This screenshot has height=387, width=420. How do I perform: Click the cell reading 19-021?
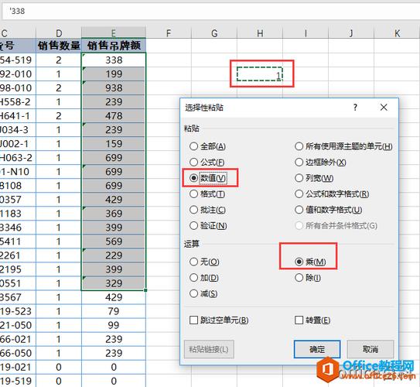coord(18,367)
